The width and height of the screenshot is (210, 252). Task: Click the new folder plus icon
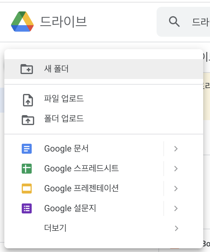27,69
